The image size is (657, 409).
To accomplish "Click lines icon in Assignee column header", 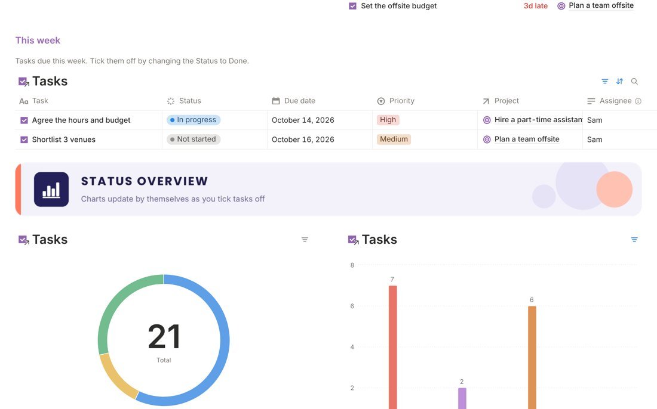I will tap(591, 101).
